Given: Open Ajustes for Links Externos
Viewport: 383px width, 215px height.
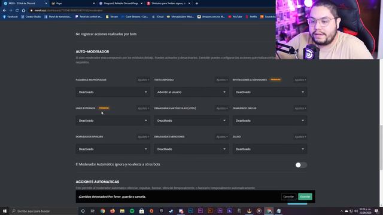Looking at the screenshot, I should pos(144,108).
